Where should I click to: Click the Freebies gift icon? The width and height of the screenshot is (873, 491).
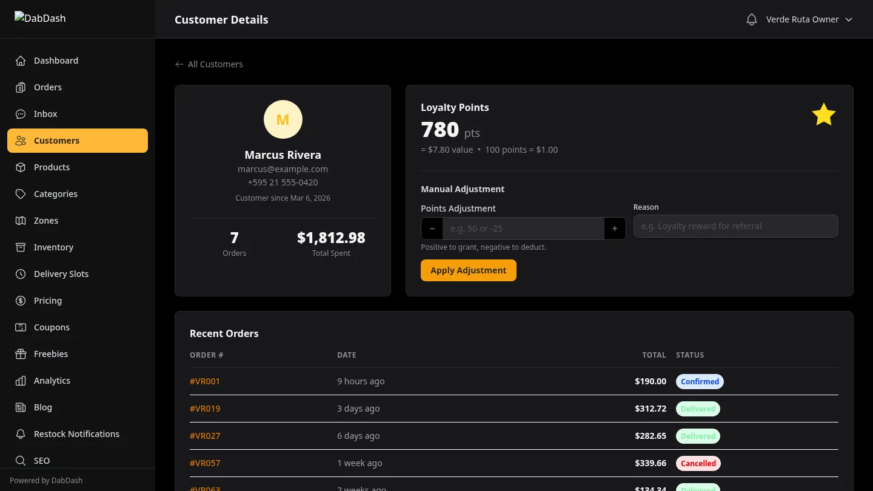(x=20, y=354)
